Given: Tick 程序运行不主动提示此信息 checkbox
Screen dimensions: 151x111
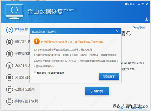Looking at the screenshot, I should 35,73.
